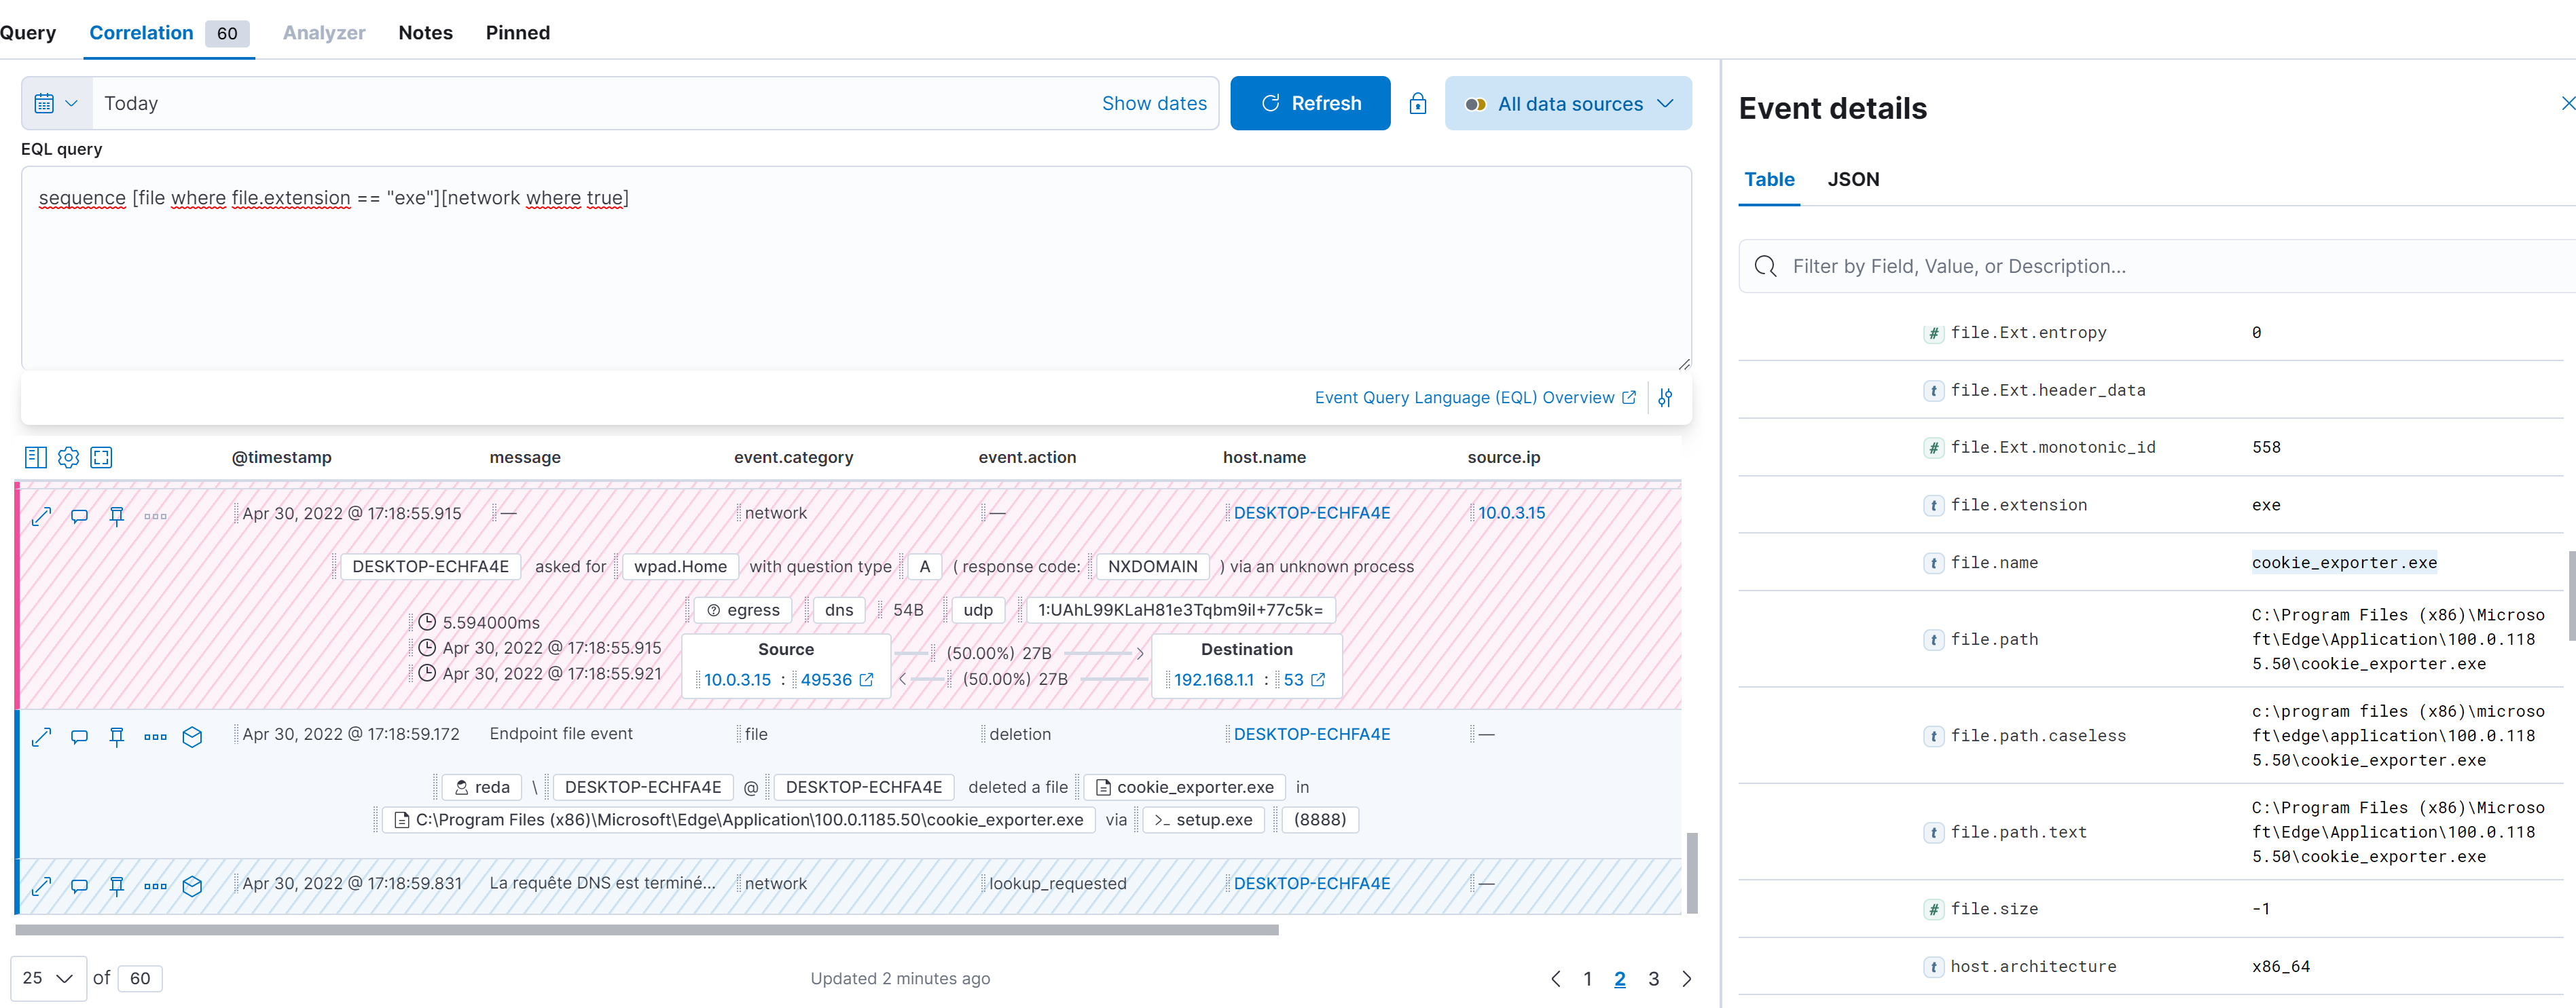Open EQL query settings icon
This screenshot has height=1008, width=2576.
(1665, 398)
